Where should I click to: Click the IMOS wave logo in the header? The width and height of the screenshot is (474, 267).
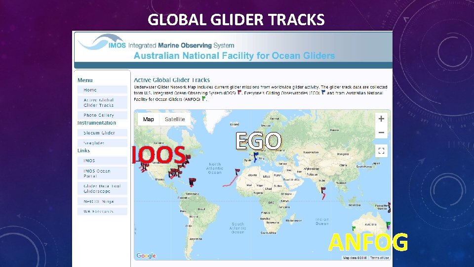tap(102, 43)
